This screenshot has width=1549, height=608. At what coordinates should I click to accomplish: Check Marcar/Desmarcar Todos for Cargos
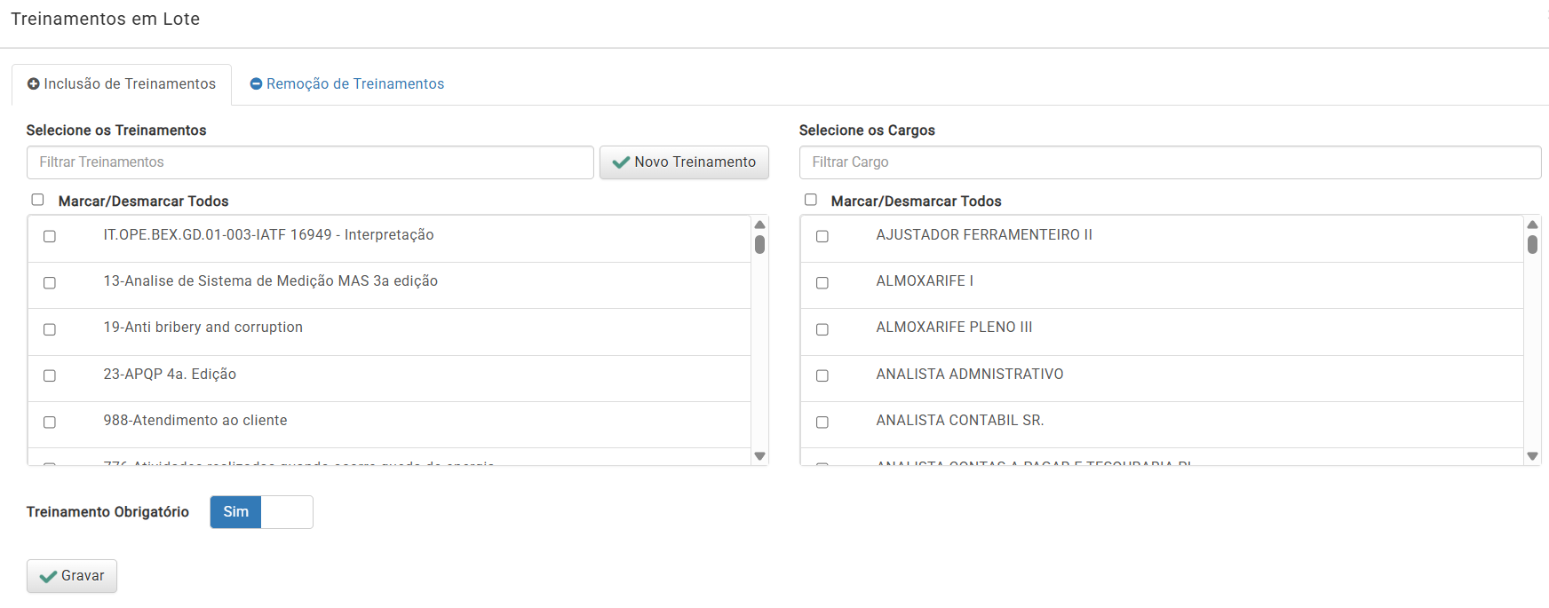coord(810,200)
